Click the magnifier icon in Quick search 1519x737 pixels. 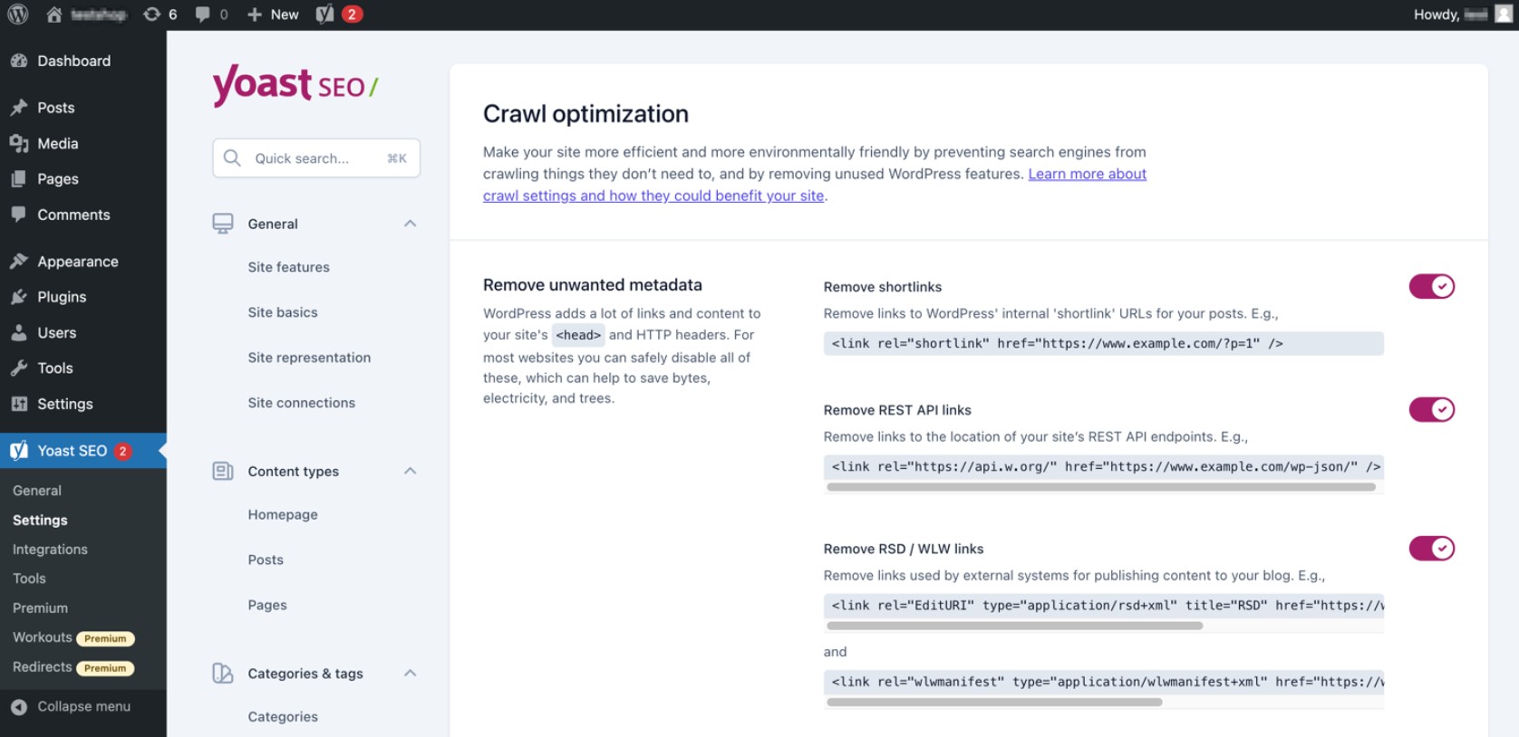pyautogui.click(x=232, y=158)
